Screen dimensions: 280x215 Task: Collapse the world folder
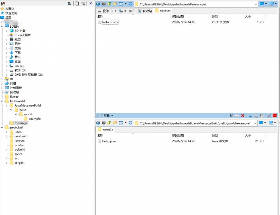point(16,114)
